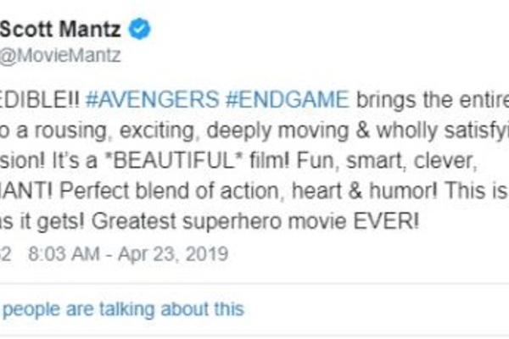
Task: Follow the #AVENGERS hashtag link
Action: point(153,99)
